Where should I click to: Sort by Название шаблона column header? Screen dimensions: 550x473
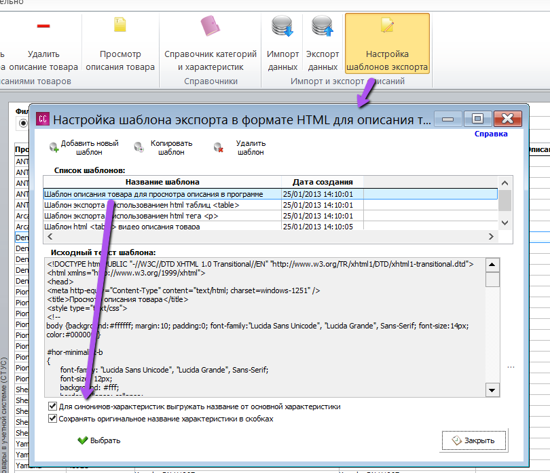[162, 182]
